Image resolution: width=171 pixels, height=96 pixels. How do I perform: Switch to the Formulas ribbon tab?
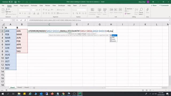[x=34, y=5]
